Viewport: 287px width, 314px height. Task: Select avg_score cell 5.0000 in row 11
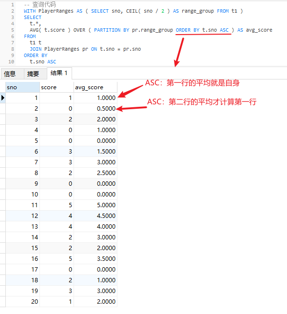point(96,205)
